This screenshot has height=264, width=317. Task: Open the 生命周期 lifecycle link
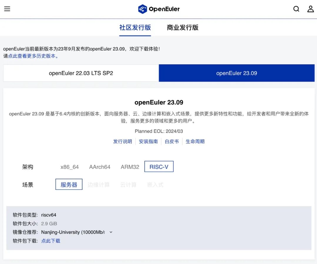click(x=195, y=141)
